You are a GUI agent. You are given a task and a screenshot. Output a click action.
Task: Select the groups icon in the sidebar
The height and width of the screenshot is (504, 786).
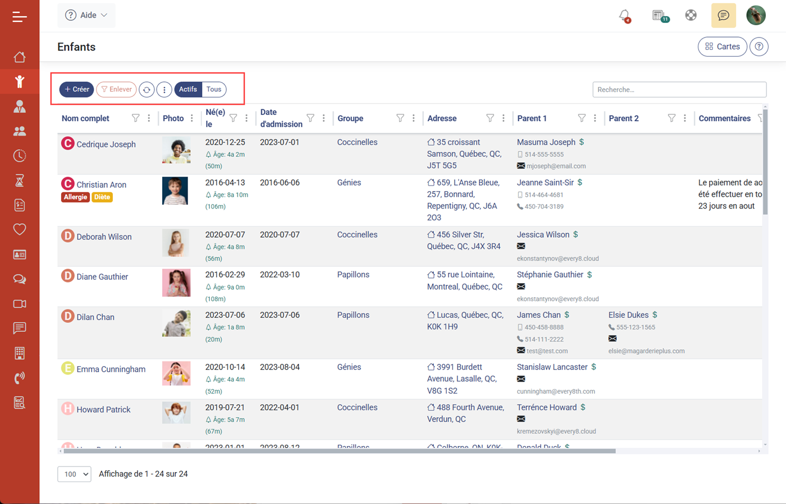[x=20, y=131]
